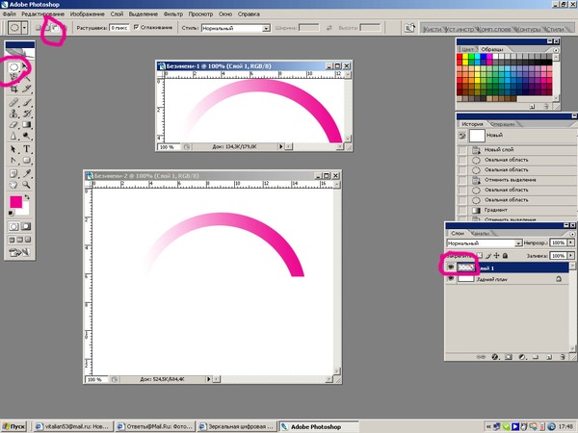This screenshot has width=578, height=433.
Task: Toggle lock image pixels brush icon
Action: [488, 255]
